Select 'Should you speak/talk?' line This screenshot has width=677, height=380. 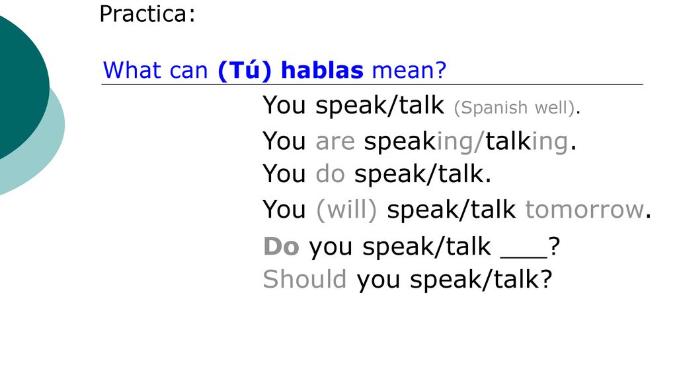coord(407,279)
